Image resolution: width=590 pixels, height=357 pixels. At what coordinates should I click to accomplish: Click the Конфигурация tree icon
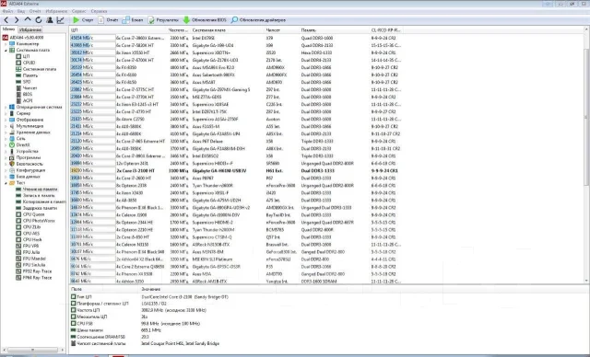(12, 170)
